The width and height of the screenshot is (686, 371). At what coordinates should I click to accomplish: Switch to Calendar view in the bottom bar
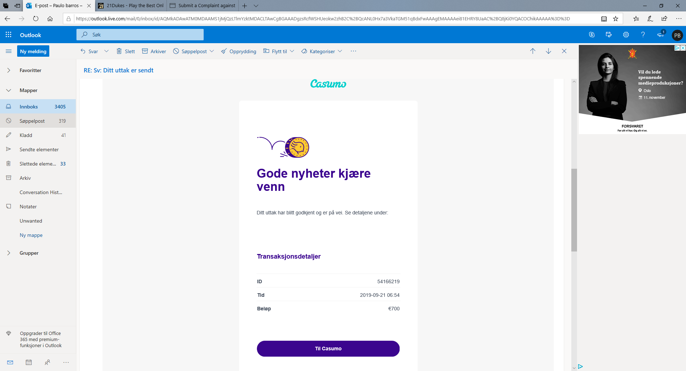[29, 362]
